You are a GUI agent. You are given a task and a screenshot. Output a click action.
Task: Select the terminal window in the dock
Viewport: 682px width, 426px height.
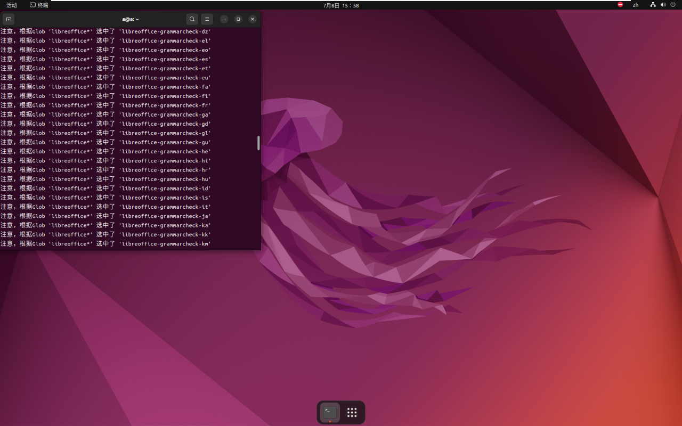[329, 412]
